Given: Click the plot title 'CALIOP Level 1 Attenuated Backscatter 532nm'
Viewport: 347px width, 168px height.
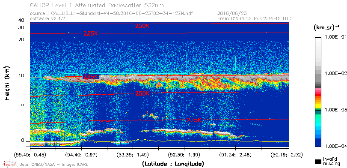Looking at the screenshot, I should tap(97, 5).
